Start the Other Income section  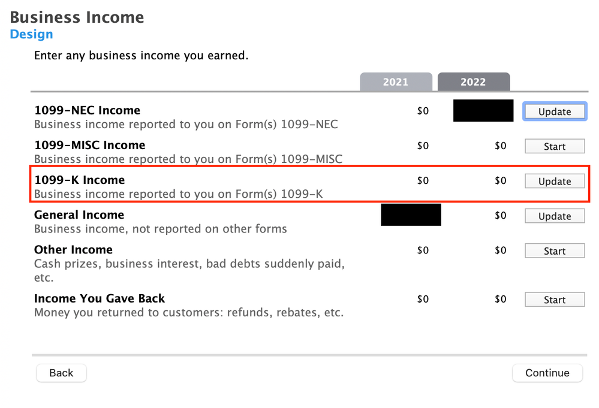click(554, 251)
